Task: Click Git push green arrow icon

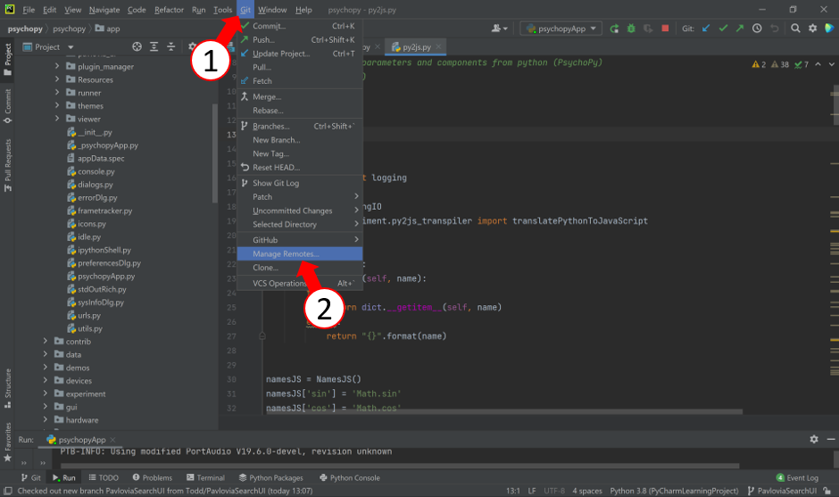Action: pos(740,29)
